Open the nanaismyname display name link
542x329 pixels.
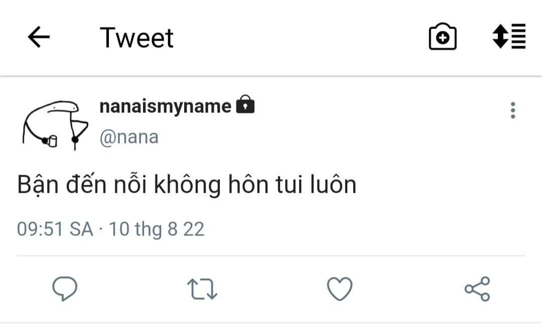[x=165, y=106]
